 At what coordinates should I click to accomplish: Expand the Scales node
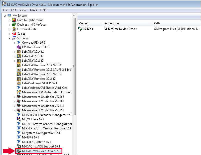click(x=10, y=34)
